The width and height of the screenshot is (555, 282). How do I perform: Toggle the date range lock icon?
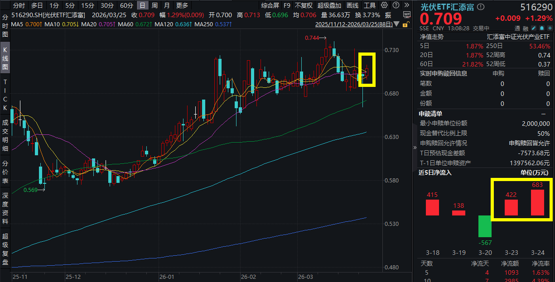pyautogui.click(x=407, y=24)
